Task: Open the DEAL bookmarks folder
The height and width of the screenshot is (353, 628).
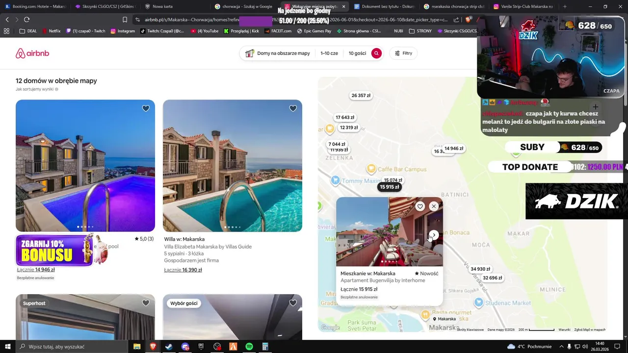Action: point(28,31)
